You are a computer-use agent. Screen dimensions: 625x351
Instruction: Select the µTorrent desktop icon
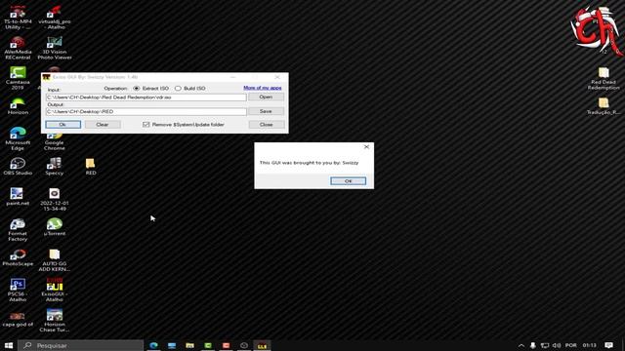[x=55, y=227]
